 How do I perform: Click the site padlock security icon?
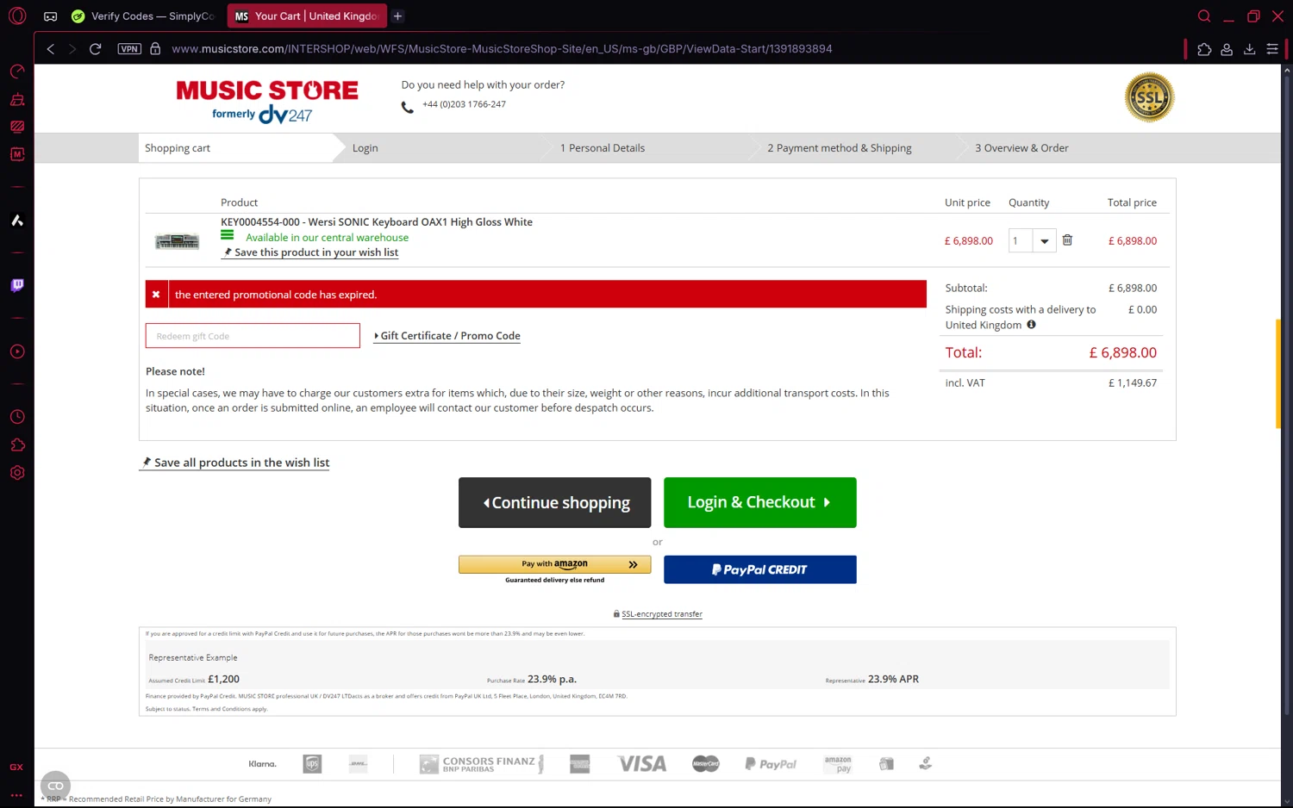click(155, 49)
